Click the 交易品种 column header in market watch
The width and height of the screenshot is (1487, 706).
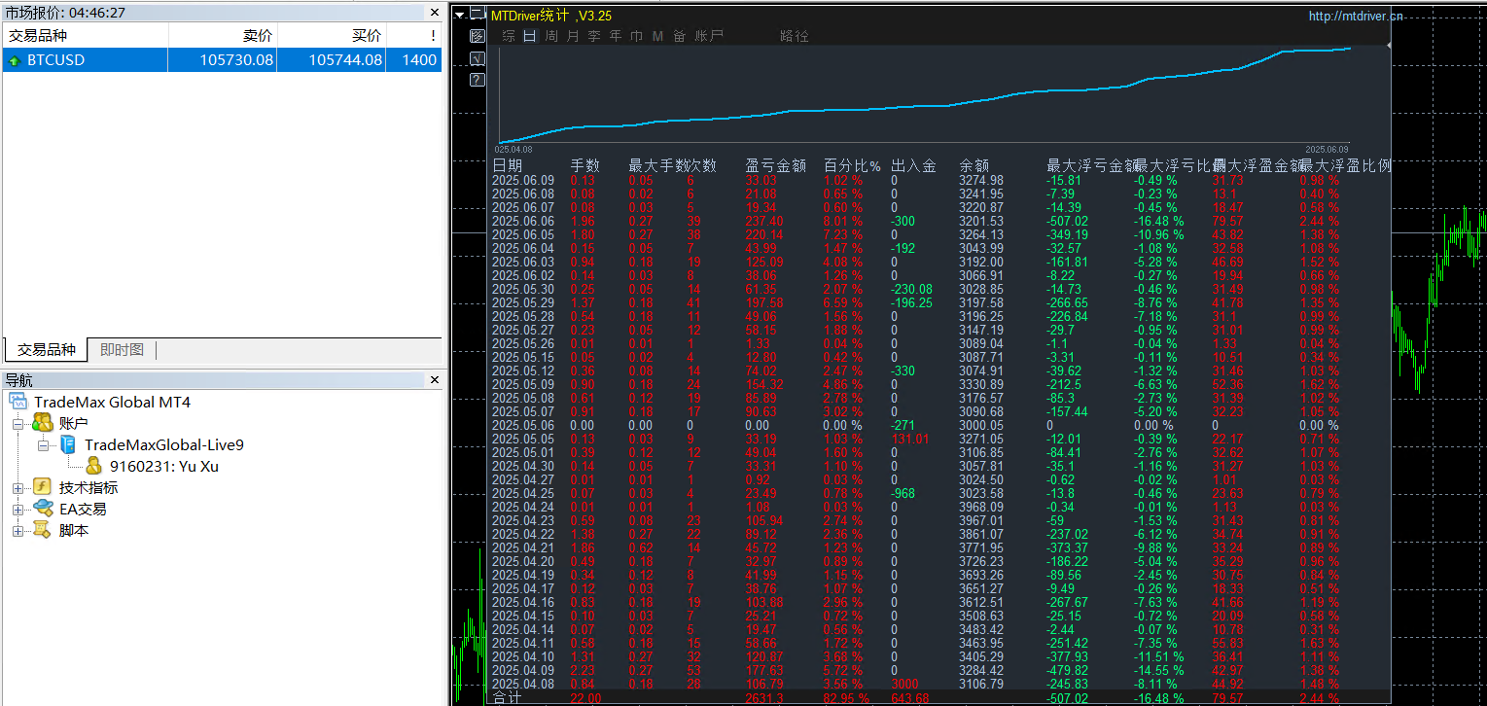[86, 36]
